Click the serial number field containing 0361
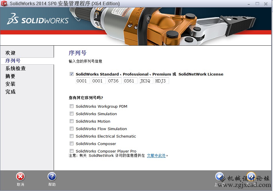 click(x=130, y=81)
